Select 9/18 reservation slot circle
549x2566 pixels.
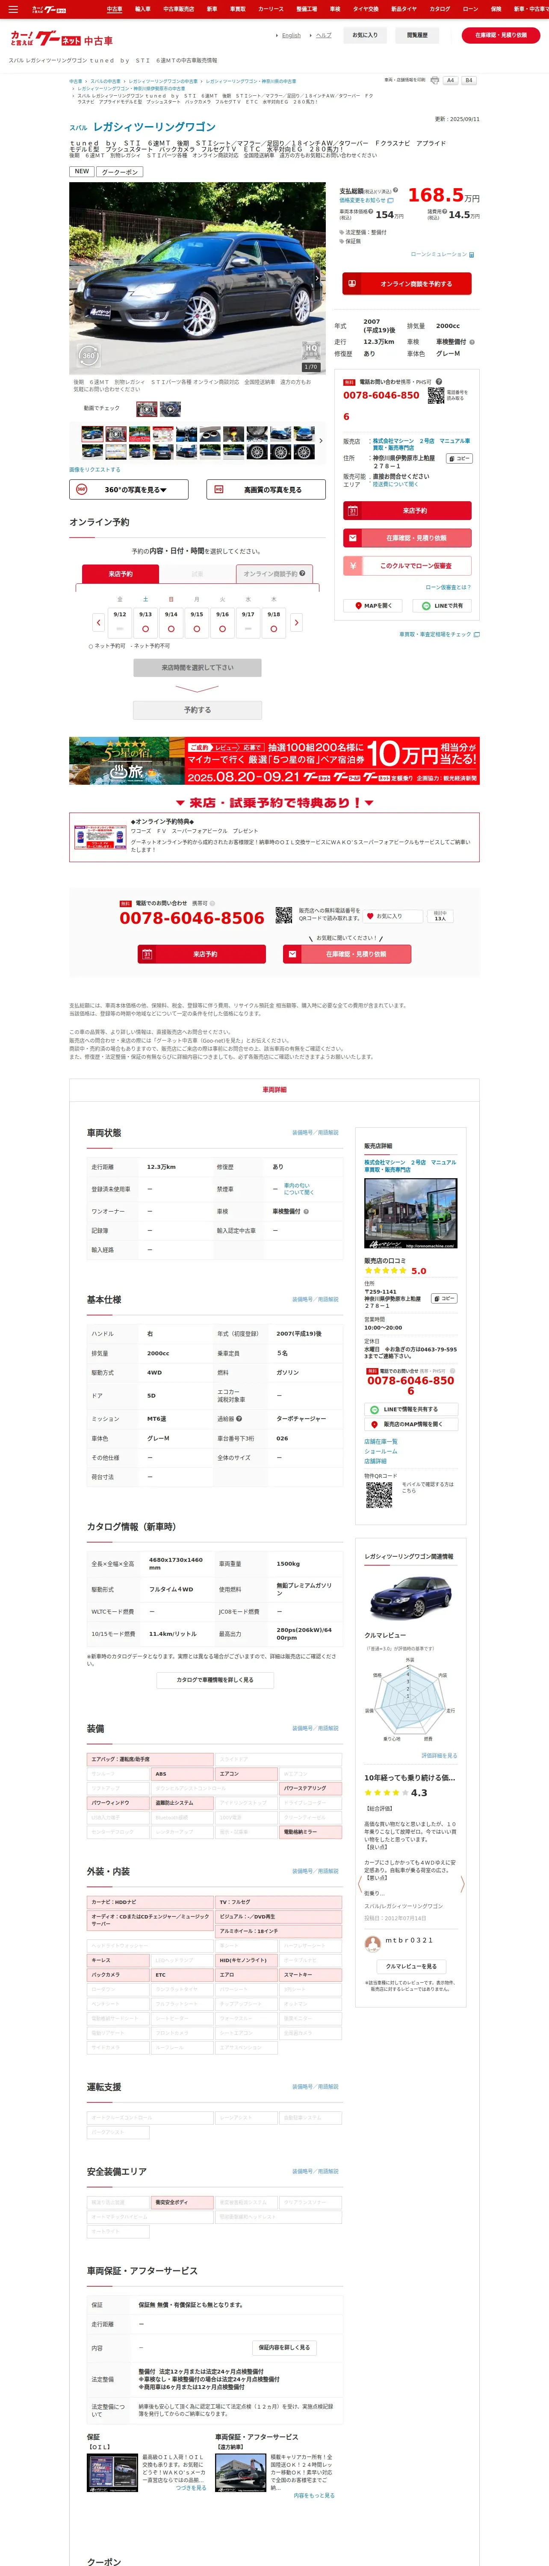click(273, 630)
